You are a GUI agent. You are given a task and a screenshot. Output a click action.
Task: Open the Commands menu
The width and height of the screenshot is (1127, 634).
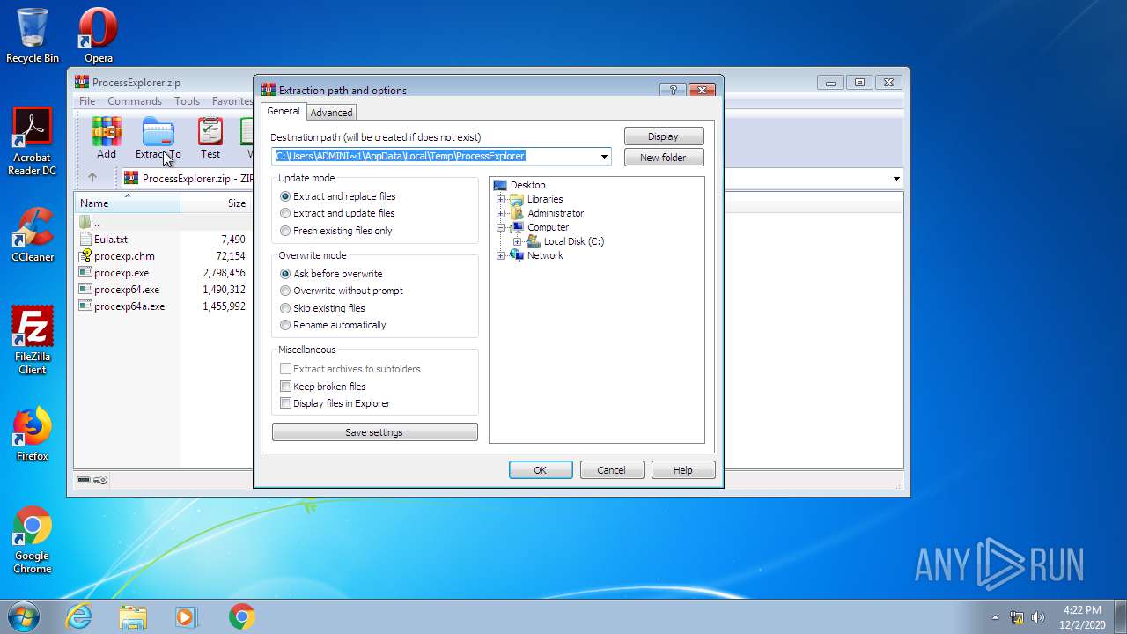tap(135, 101)
